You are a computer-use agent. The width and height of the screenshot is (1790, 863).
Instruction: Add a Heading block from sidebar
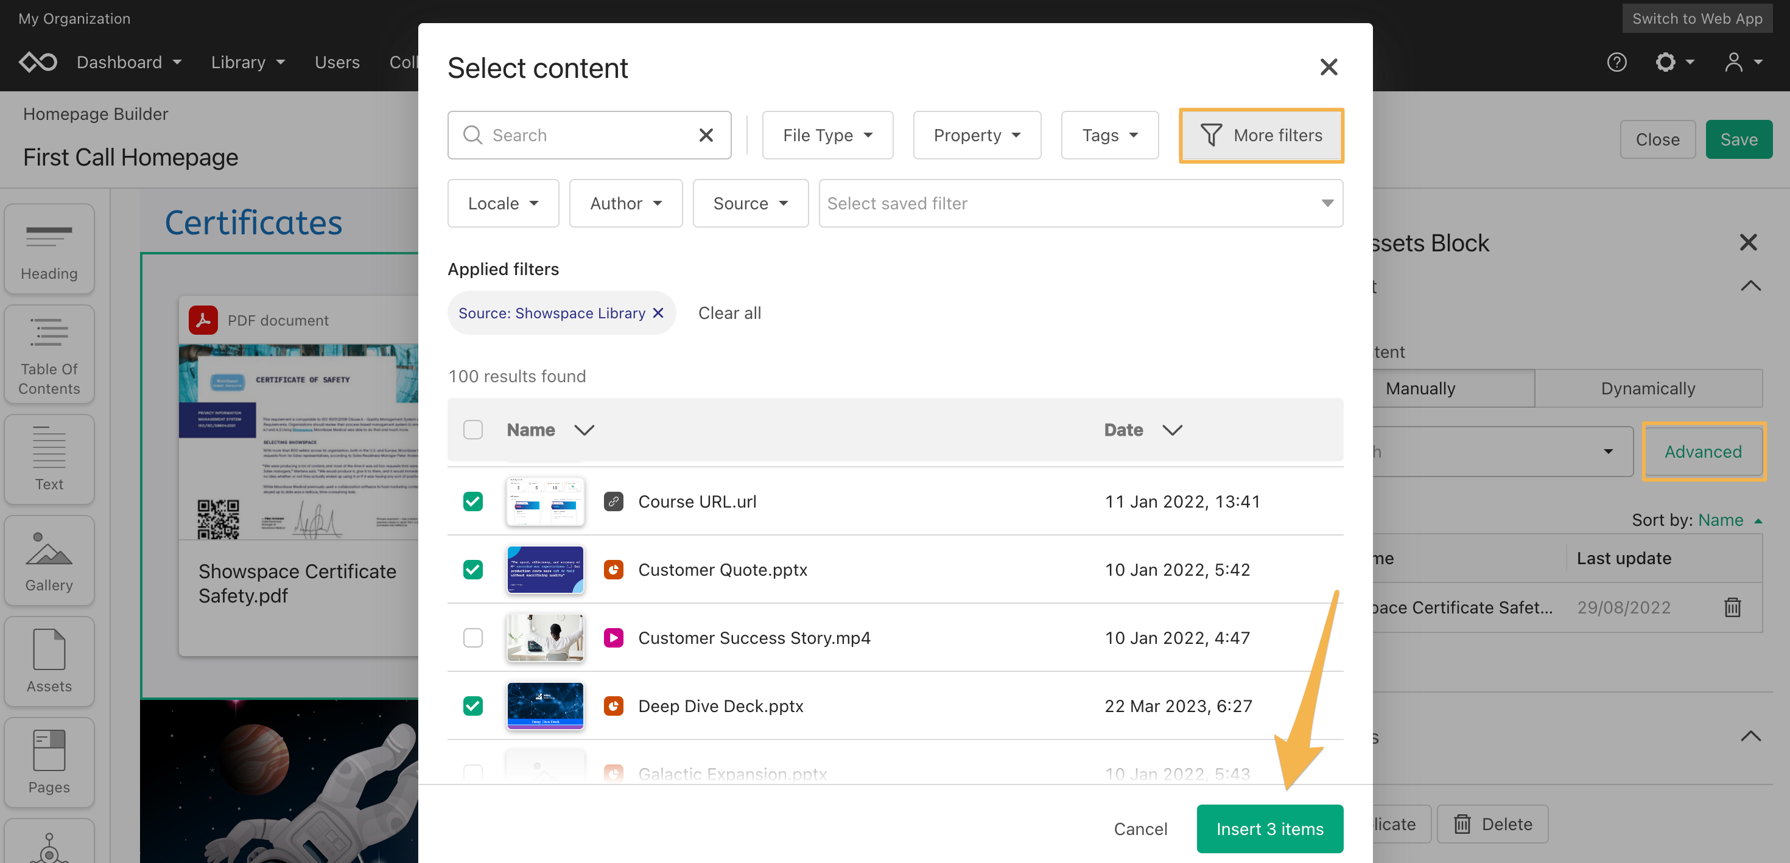(x=49, y=249)
